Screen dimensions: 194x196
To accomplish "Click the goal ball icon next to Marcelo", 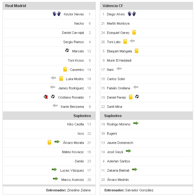I will [67, 51].
